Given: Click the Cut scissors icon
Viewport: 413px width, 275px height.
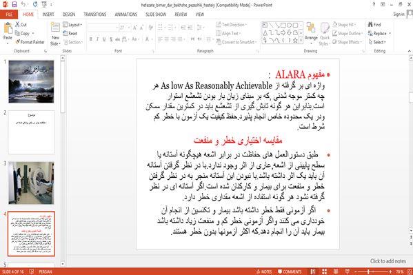Looking at the screenshot, I should coord(17,25).
